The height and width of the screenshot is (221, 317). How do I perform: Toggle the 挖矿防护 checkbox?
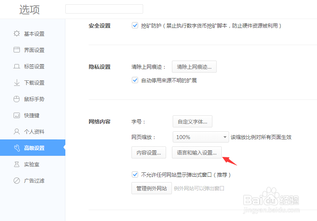135,25
